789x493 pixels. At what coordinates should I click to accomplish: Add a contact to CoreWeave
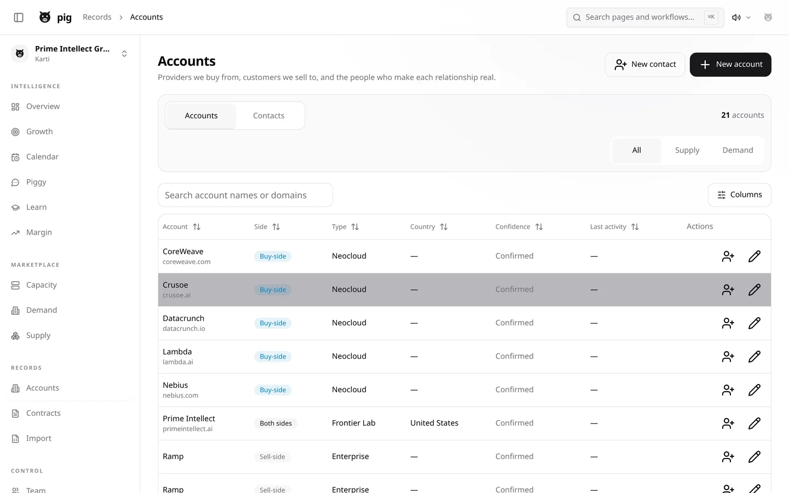728,256
